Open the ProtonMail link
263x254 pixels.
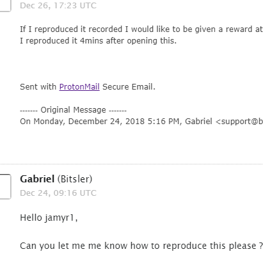[79, 87]
